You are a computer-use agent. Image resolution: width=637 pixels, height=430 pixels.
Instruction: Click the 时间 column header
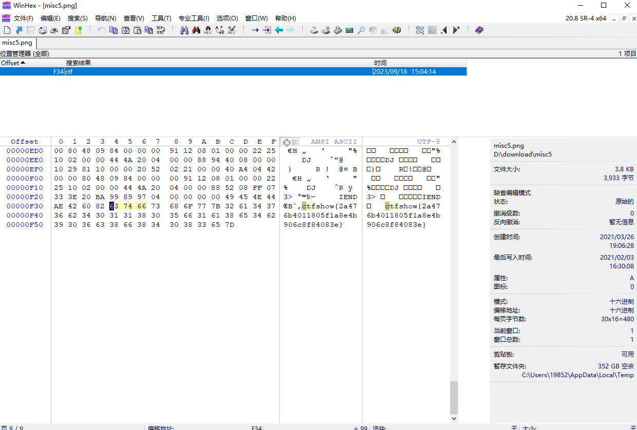pos(420,63)
